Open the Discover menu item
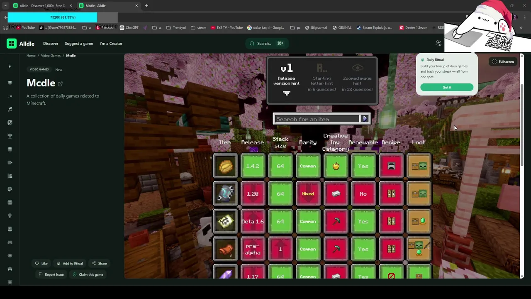531x299 pixels. click(x=51, y=44)
